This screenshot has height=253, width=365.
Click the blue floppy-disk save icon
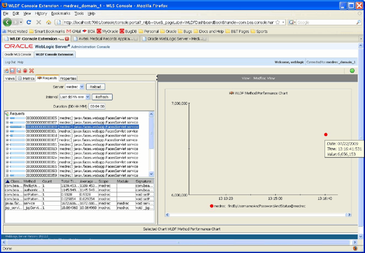coord(13,71)
